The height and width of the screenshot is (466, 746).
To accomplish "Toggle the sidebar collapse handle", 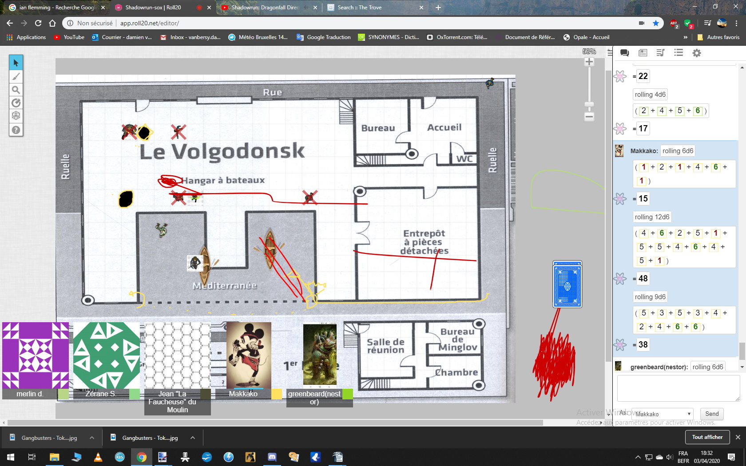I will point(610,53).
